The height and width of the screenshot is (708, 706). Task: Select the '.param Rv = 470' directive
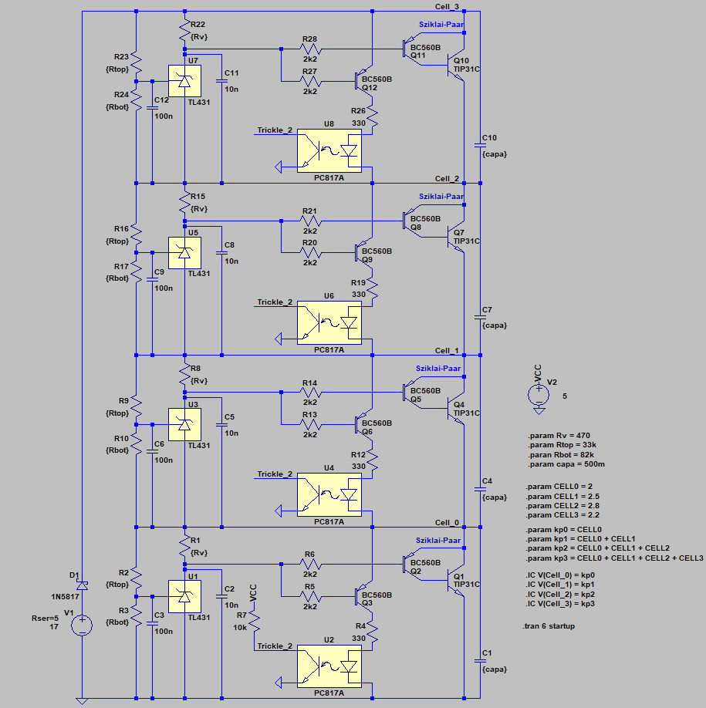pos(559,435)
